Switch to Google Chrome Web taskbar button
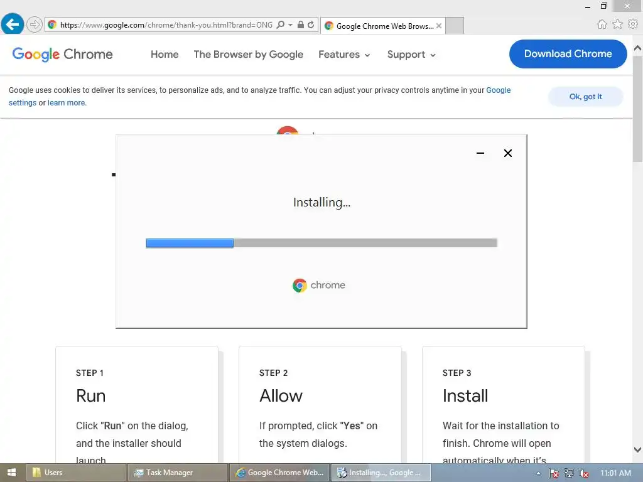643x482 pixels. (279, 473)
